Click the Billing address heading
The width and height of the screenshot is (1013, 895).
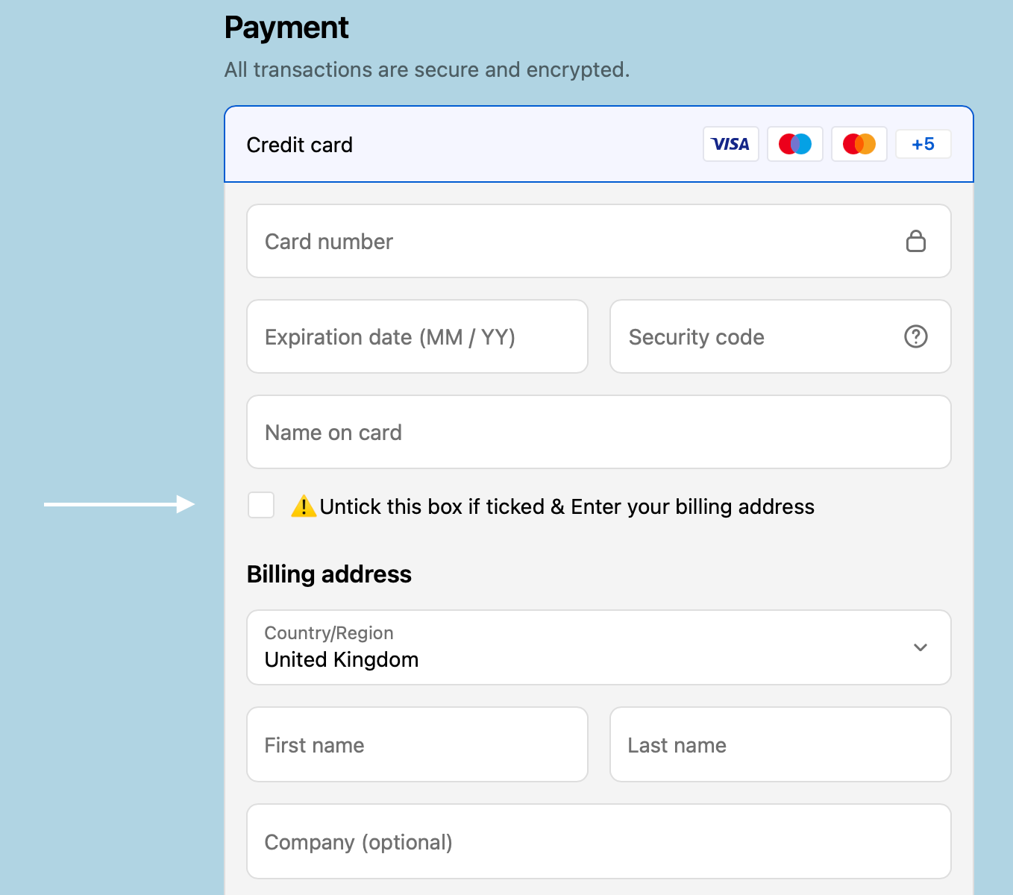(x=329, y=574)
